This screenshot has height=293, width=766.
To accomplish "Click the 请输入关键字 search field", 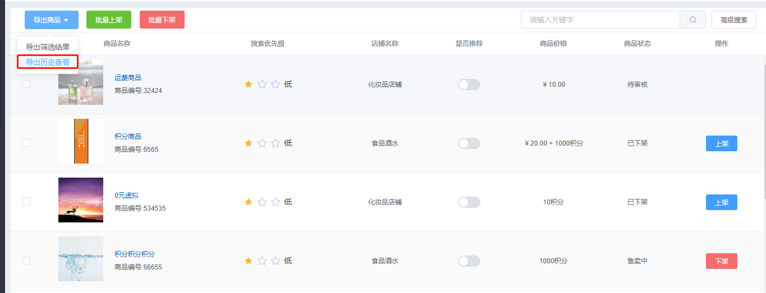I will point(600,20).
